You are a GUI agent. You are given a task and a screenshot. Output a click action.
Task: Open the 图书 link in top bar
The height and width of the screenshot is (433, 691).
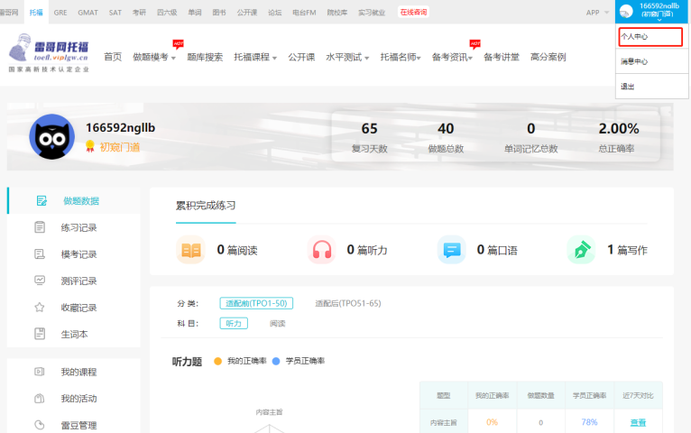[219, 13]
